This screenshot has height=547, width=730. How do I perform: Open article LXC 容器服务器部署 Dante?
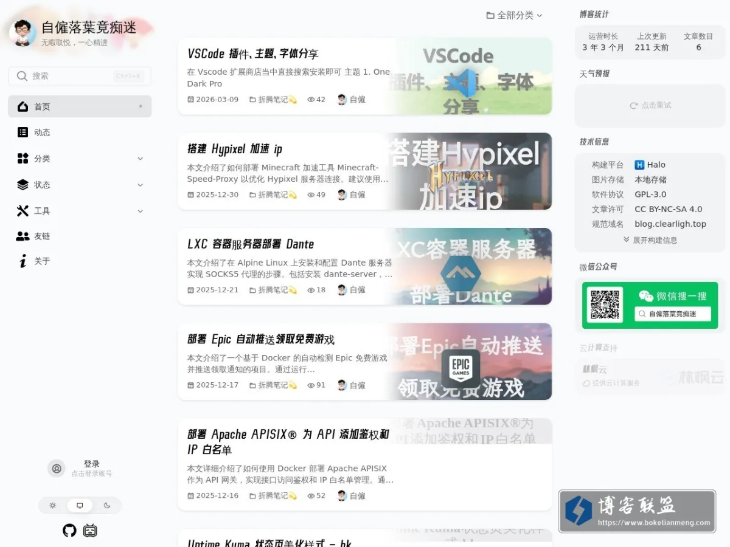[251, 244]
